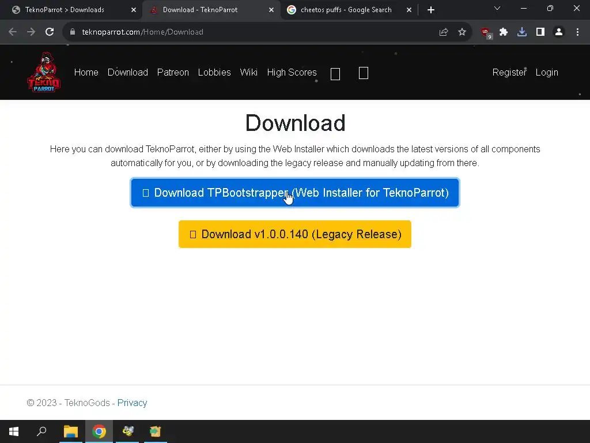The height and width of the screenshot is (443, 590).
Task: Click the browser forward arrow
Action: click(31, 32)
